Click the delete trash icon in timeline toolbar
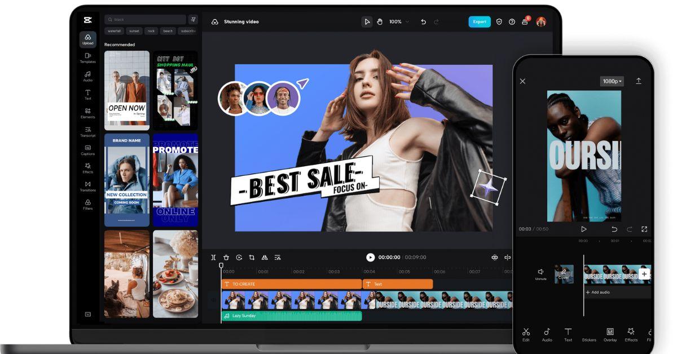This screenshot has height=354, width=677. 226,258
